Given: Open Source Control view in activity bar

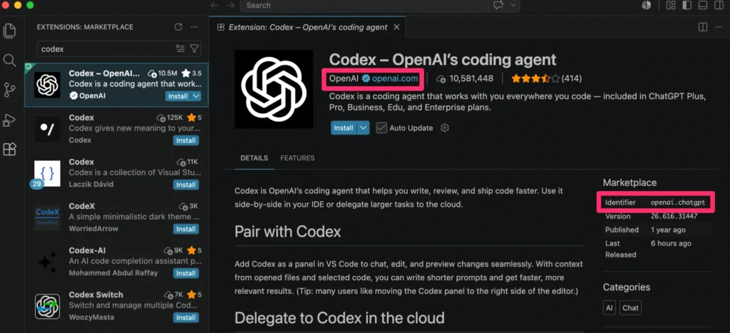Looking at the screenshot, I should (x=9, y=90).
